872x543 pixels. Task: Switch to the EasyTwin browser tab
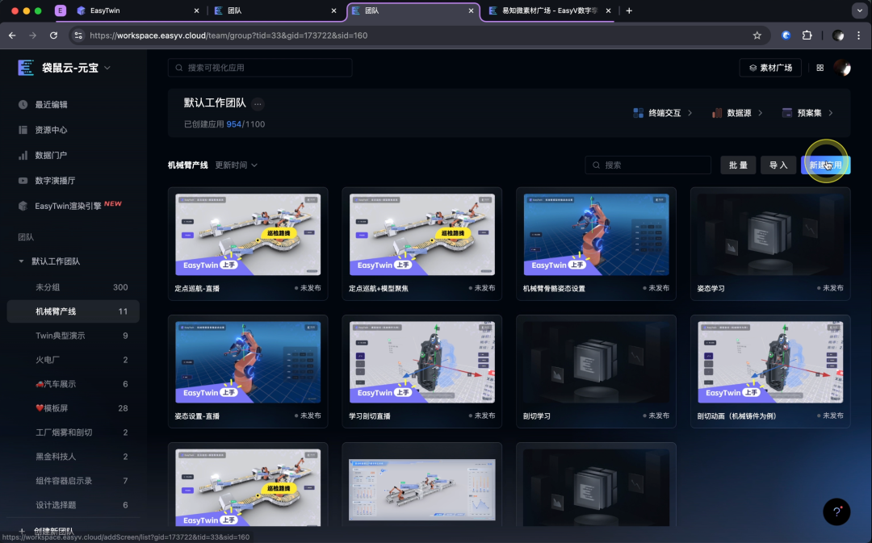click(138, 10)
